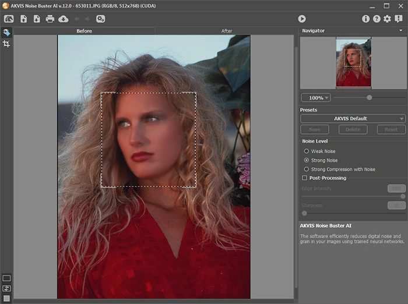Enable the Post-Processing checkbox
Image resolution: width=408 pixels, height=304 pixels.
[304, 178]
